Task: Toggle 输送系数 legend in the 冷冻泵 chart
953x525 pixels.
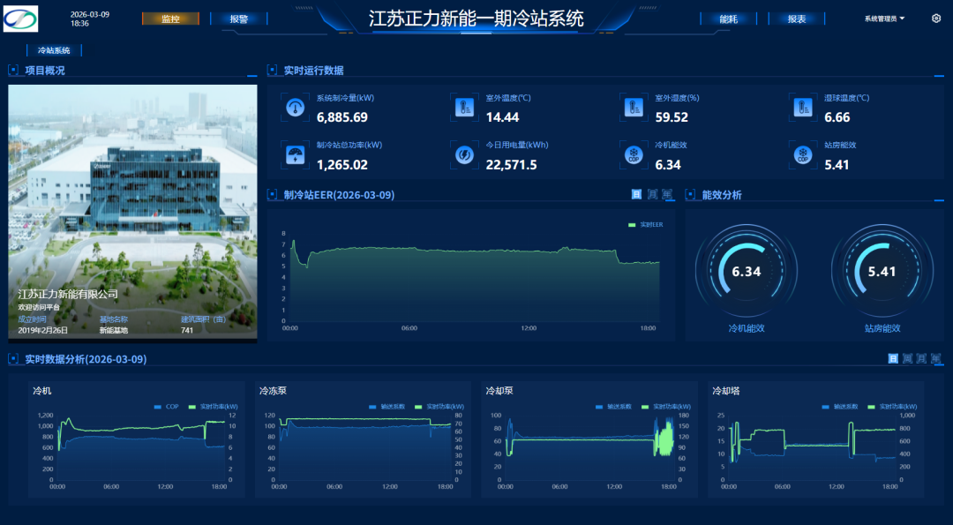Action: (x=387, y=407)
